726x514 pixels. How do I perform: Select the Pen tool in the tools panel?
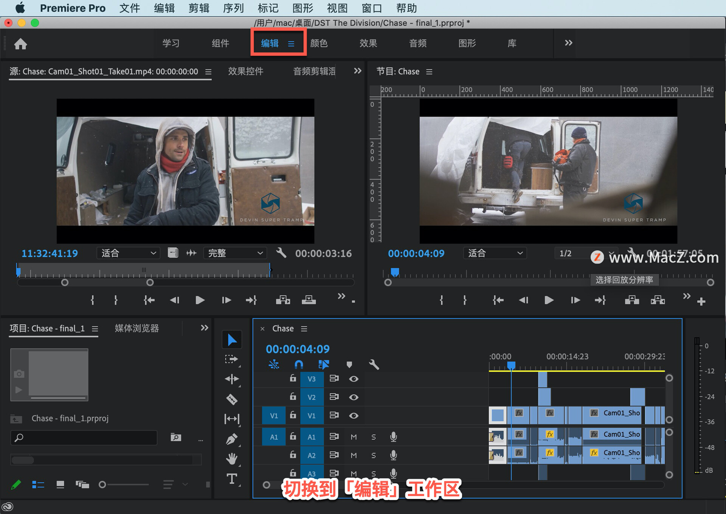(x=231, y=439)
